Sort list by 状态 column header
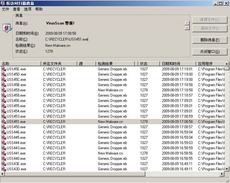 (149, 63)
